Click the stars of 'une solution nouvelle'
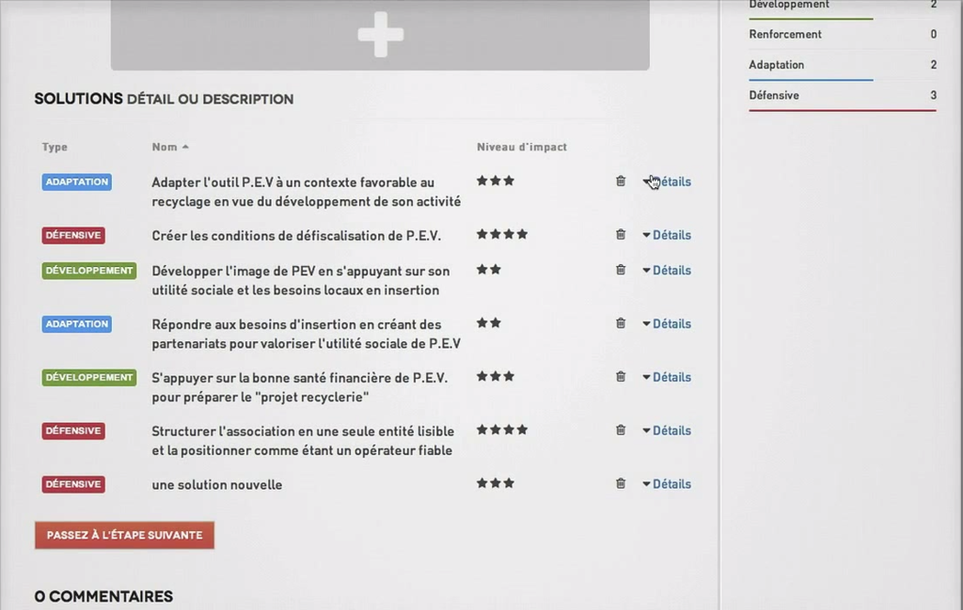The height and width of the screenshot is (610, 963). coord(496,483)
